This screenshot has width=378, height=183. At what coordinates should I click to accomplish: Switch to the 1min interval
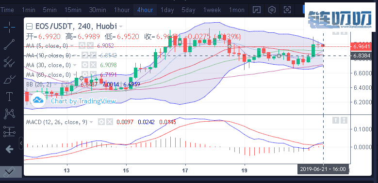point(29,10)
